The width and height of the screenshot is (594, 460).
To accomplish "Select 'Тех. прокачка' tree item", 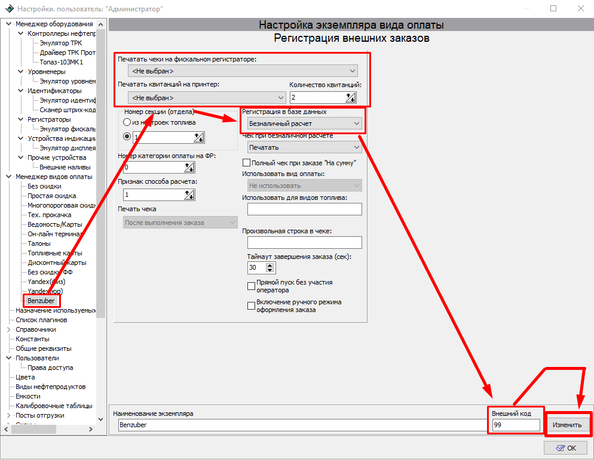I will pos(49,215).
